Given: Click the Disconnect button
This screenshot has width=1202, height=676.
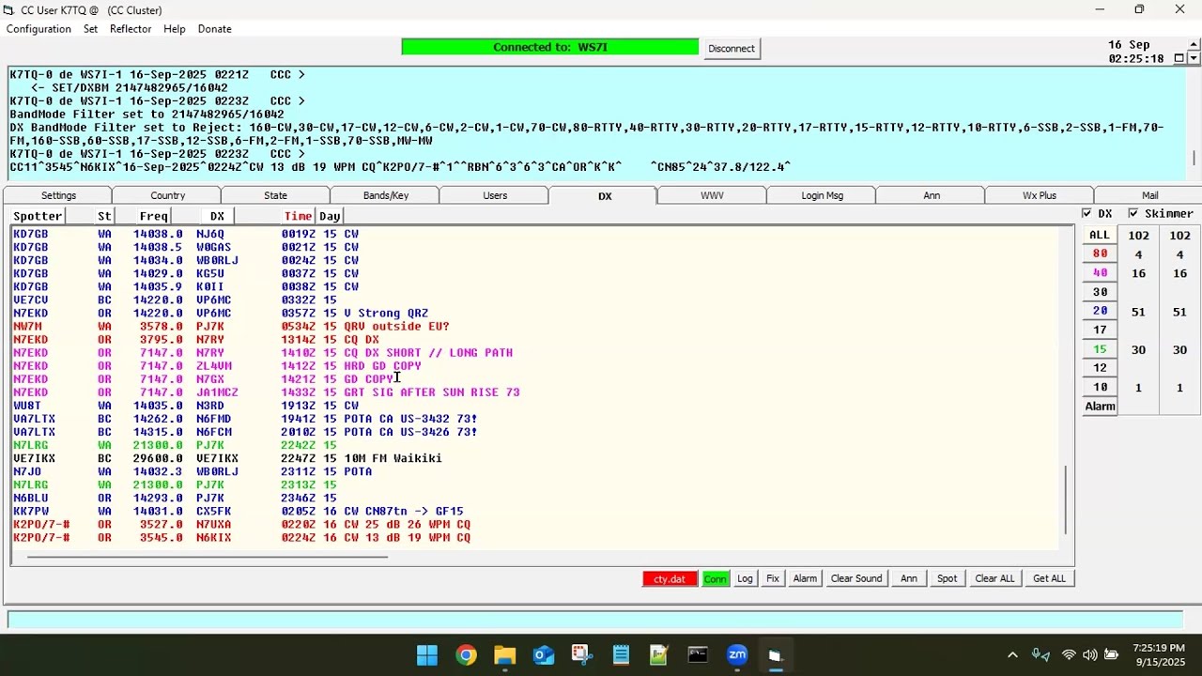Looking at the screenshot, I should tap(732, 48).
